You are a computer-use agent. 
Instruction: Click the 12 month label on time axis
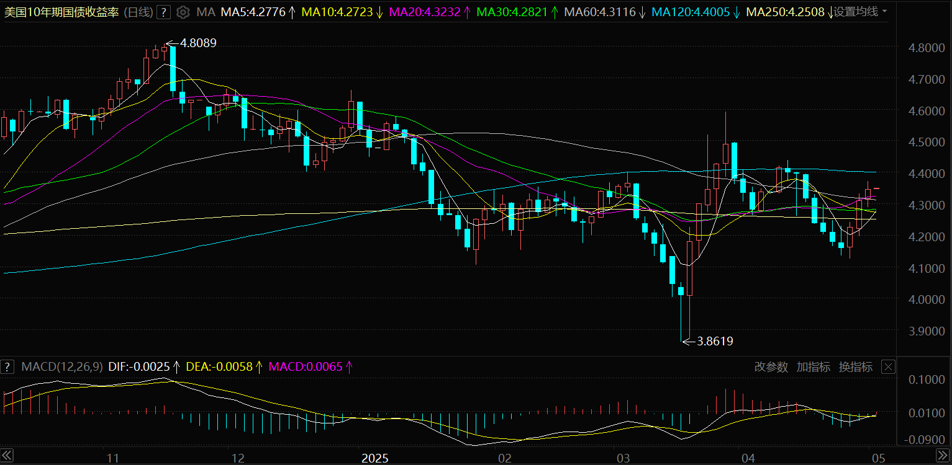237,459
